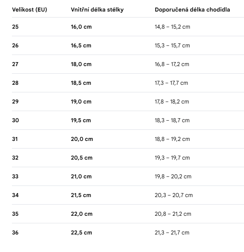Select size 34 row label
The image size is (244, 252).
[x=15, y=195]
